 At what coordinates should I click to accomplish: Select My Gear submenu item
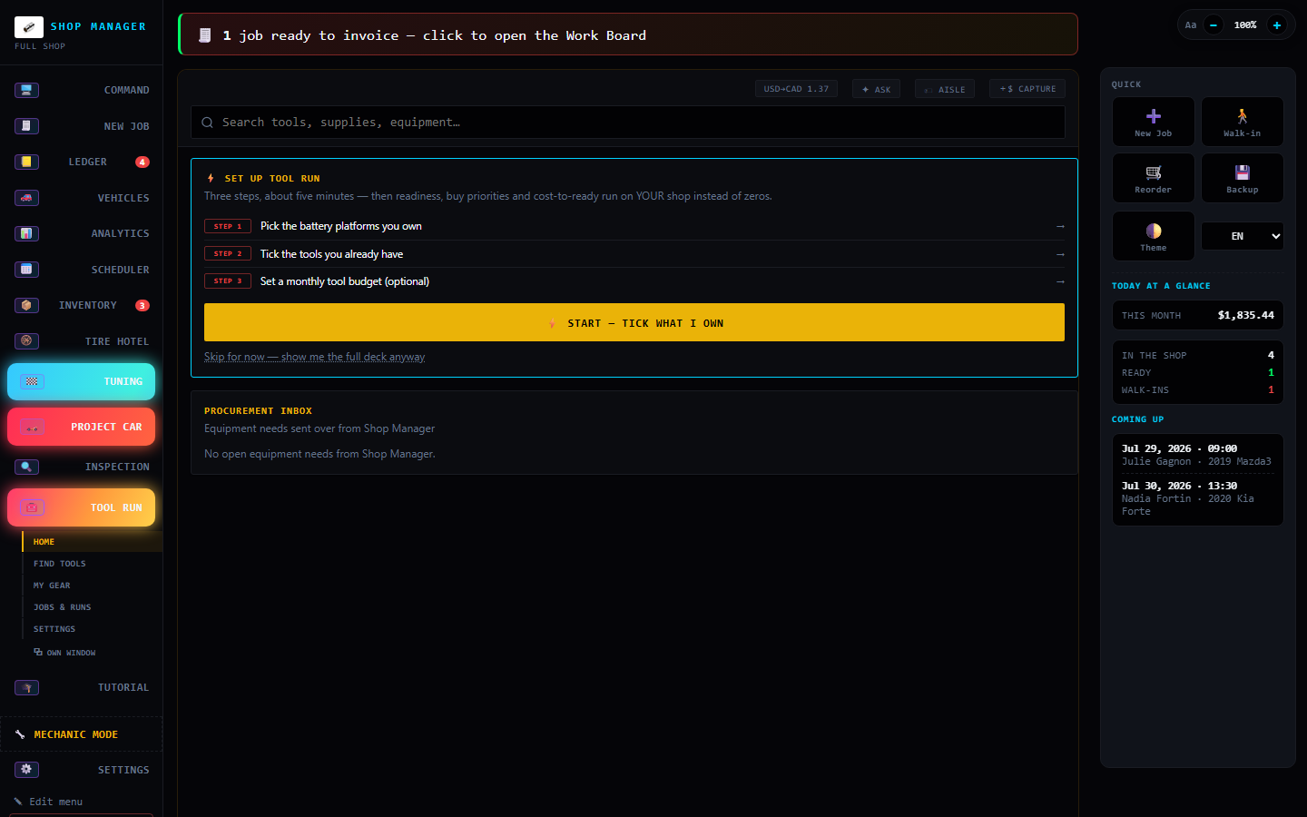pyautogui.click(x=52, y=586)
